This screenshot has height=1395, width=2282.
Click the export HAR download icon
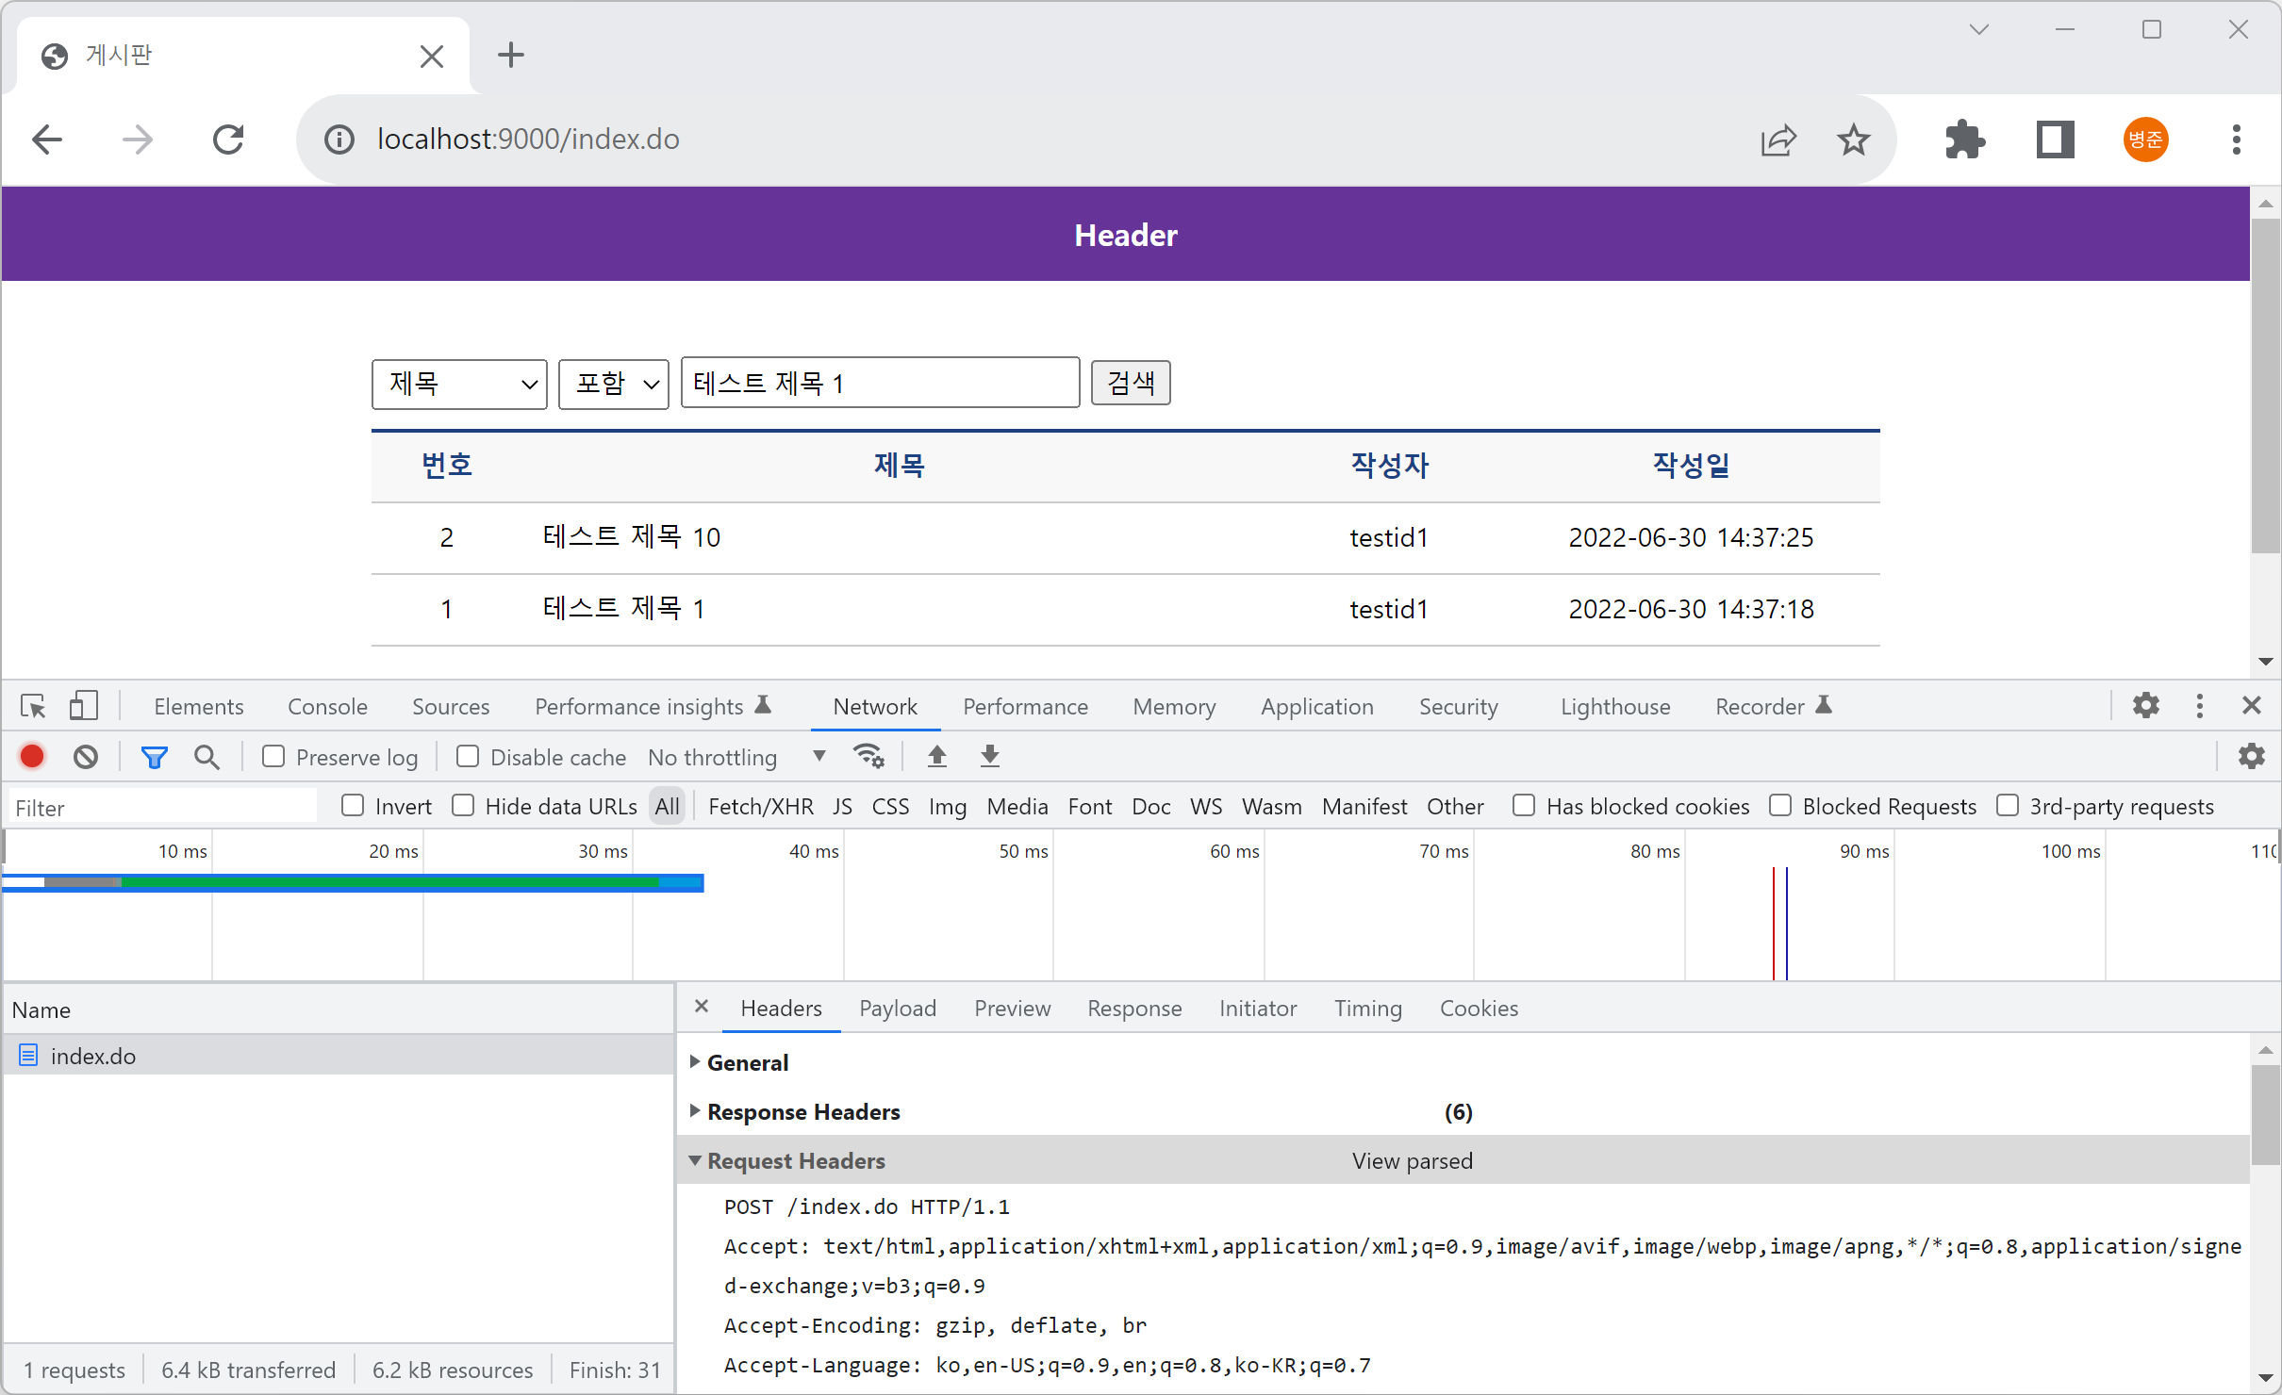[989, 757]
